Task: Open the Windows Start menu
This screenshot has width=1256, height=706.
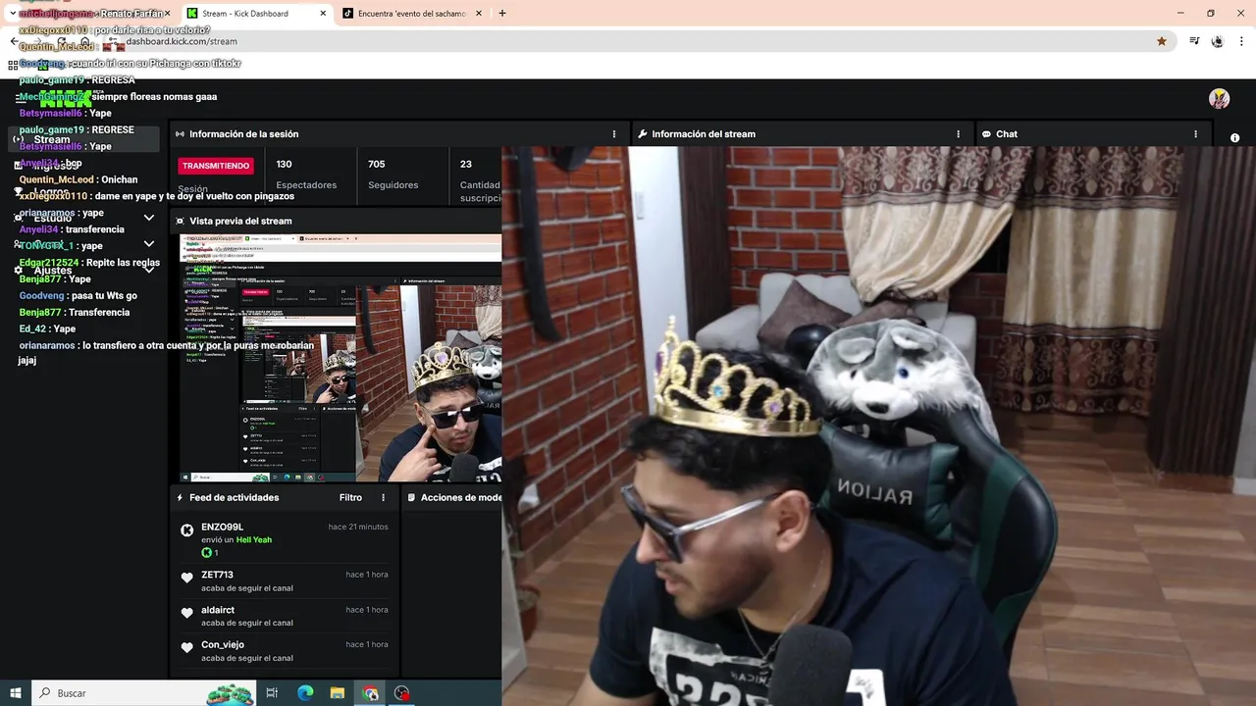Action: tap(15, 693)
